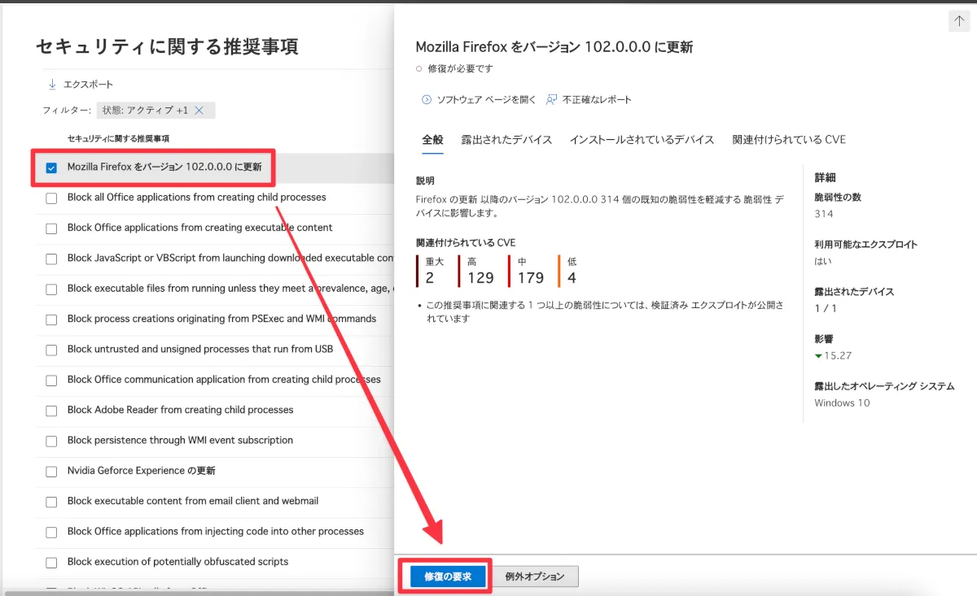Switch to the 全般 tab
Image resolution: width=977 pixels, height=596 pixels.
(432, 140)
